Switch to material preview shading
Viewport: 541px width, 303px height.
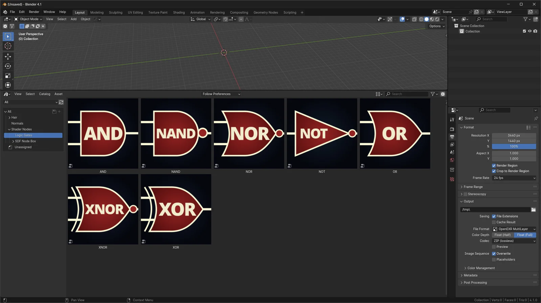[x=432, y=19]
